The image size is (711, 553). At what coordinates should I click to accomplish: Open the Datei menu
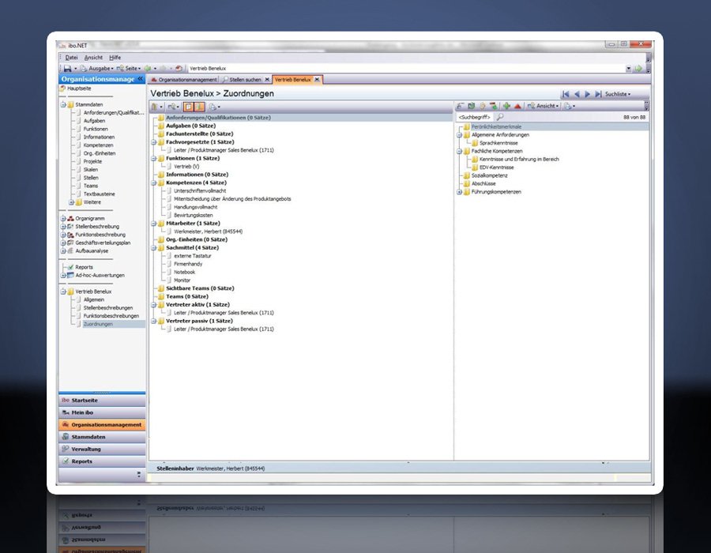point(71,58)
